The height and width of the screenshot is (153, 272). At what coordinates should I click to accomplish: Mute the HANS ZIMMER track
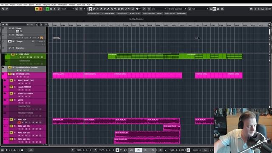click(x=11, y=87)
